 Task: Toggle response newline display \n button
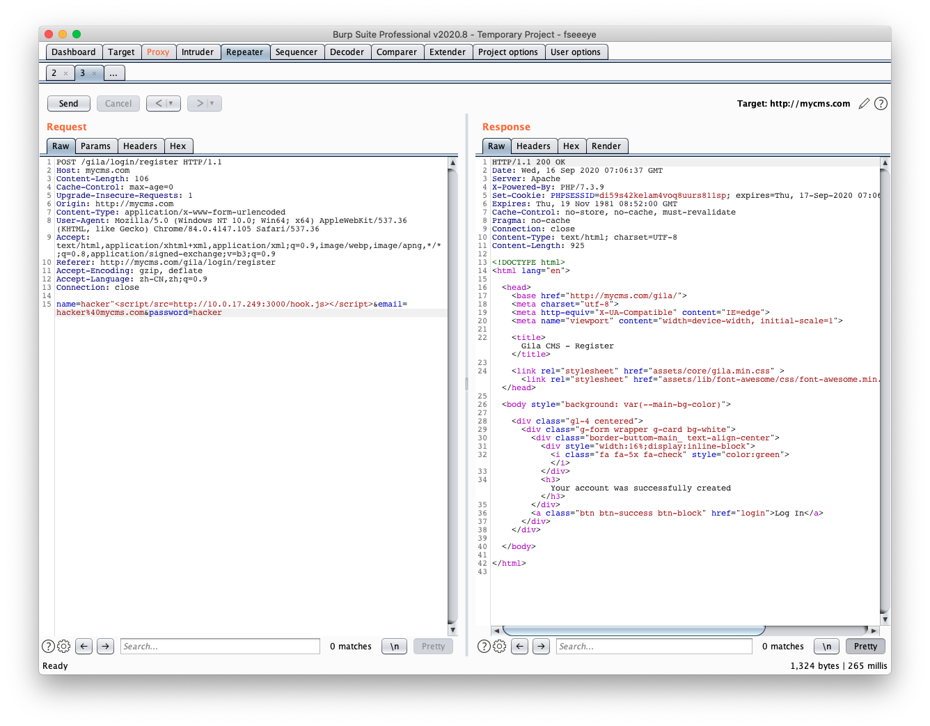827,647
